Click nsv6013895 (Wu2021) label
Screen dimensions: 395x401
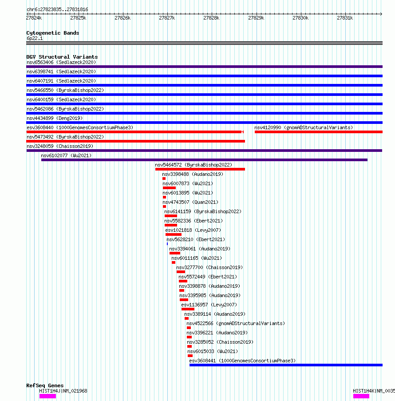pyautogui.click(x=188, y=193)
